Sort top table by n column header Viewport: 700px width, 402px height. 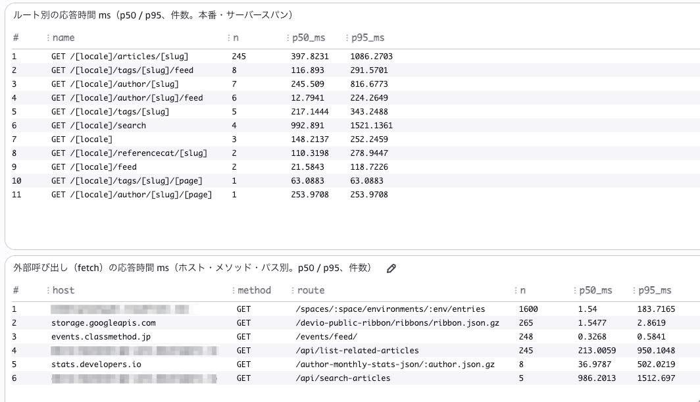236,38
